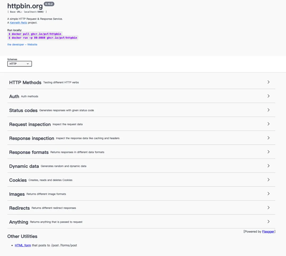Click the Redirects heading
Screen dimensions: 286x256
pyautogui.click(x=19, y=208)
